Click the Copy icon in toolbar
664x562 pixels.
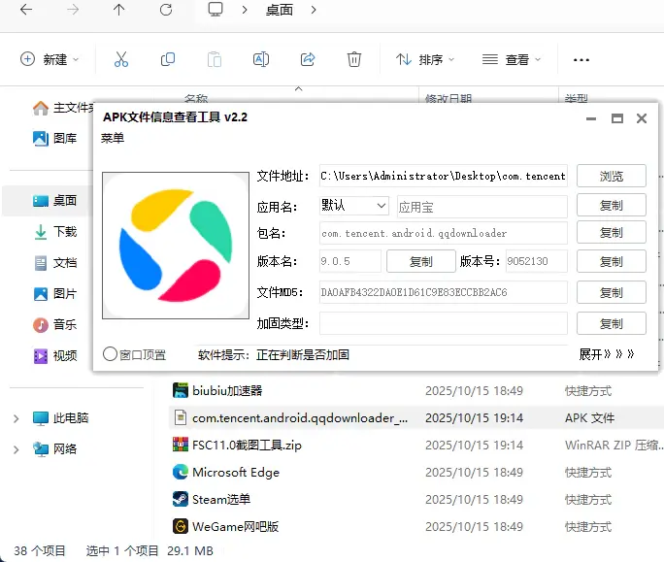click(168, 59)
